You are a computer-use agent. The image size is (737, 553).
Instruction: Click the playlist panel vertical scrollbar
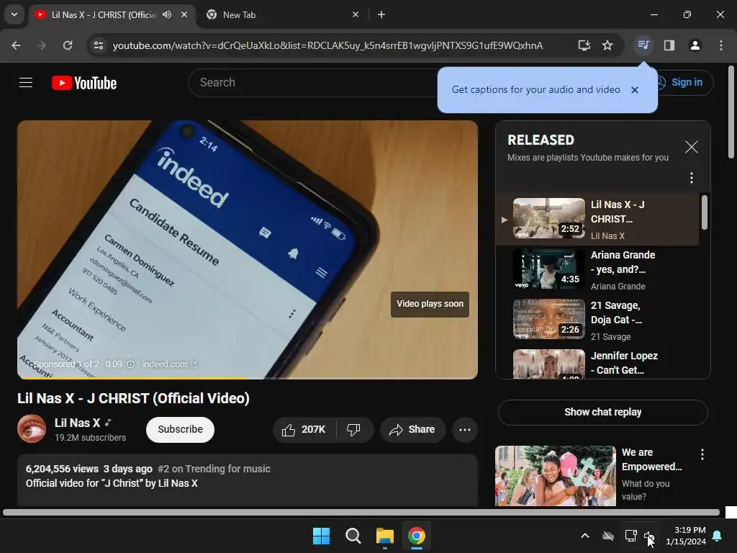[704, 212]
